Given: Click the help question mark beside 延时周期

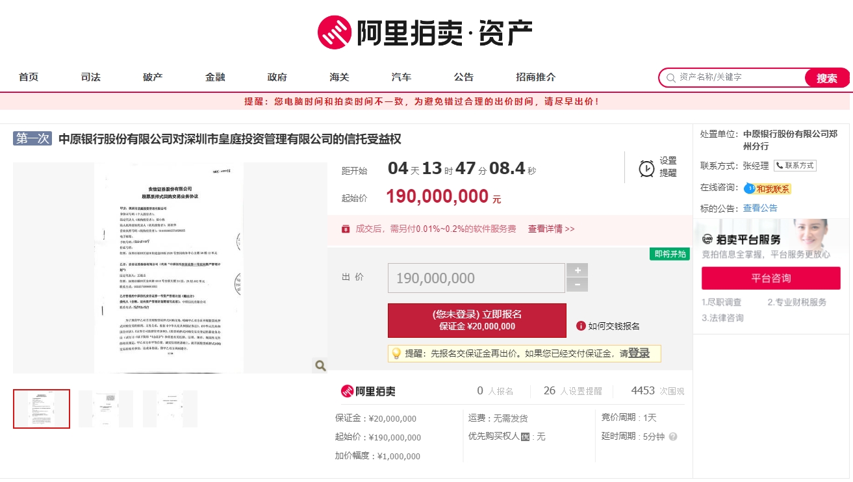Looking at the screenshot, I should coord(673,437).
